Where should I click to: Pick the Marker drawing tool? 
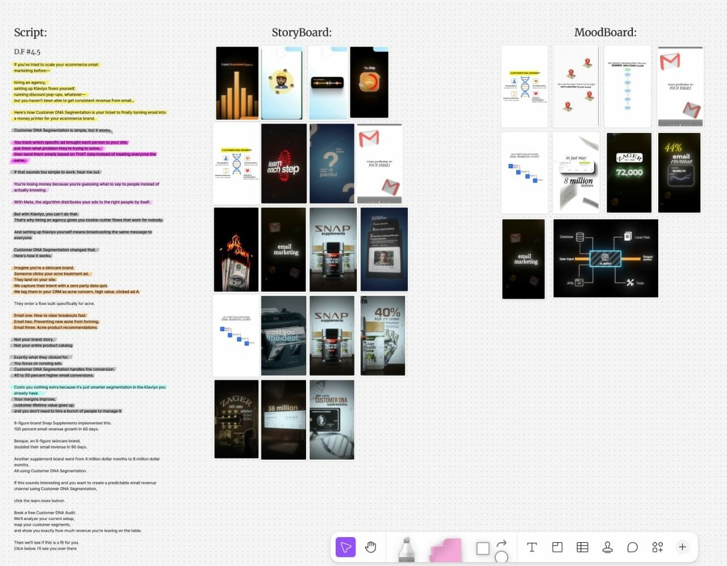(x=406, y=550)
